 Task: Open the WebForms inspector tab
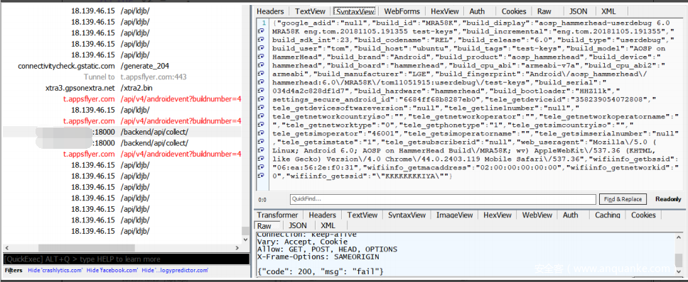(x=402, y=12)
